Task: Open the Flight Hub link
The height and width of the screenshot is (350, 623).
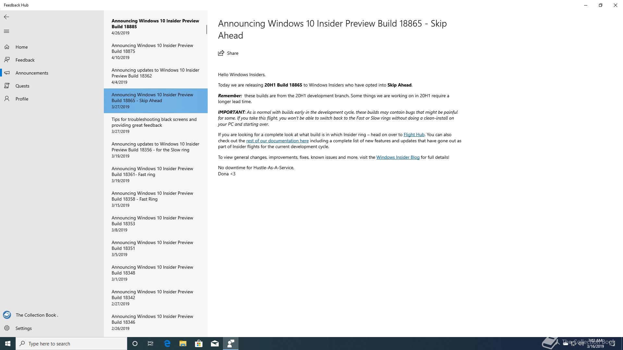Action: (414, 134)
